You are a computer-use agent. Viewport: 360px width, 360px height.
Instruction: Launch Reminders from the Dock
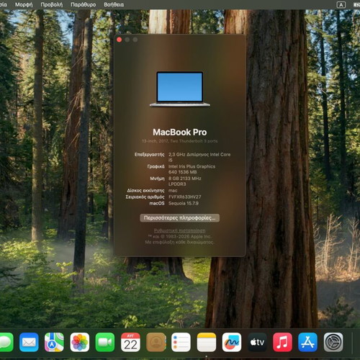(181, 342)
